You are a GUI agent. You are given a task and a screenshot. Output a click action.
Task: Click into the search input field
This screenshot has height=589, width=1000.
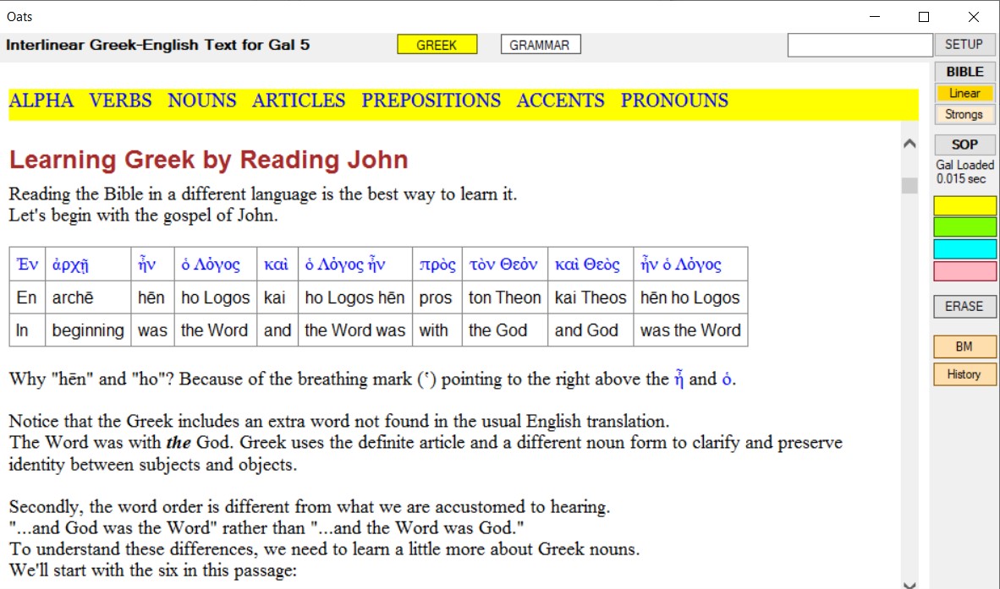860,45
